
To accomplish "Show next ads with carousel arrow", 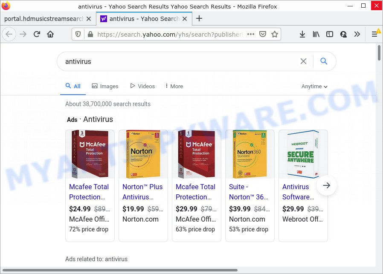I will [327, 185].
